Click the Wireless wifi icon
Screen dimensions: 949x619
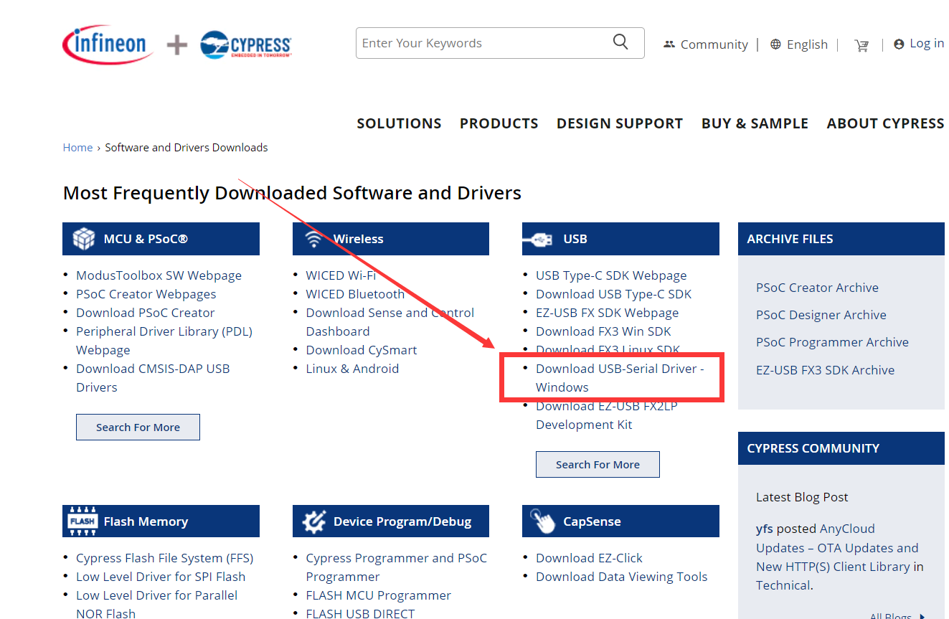point(313,239)
